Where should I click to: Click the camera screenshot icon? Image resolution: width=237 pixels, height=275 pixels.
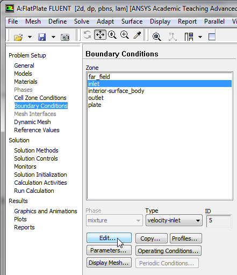tap(65, 37)
